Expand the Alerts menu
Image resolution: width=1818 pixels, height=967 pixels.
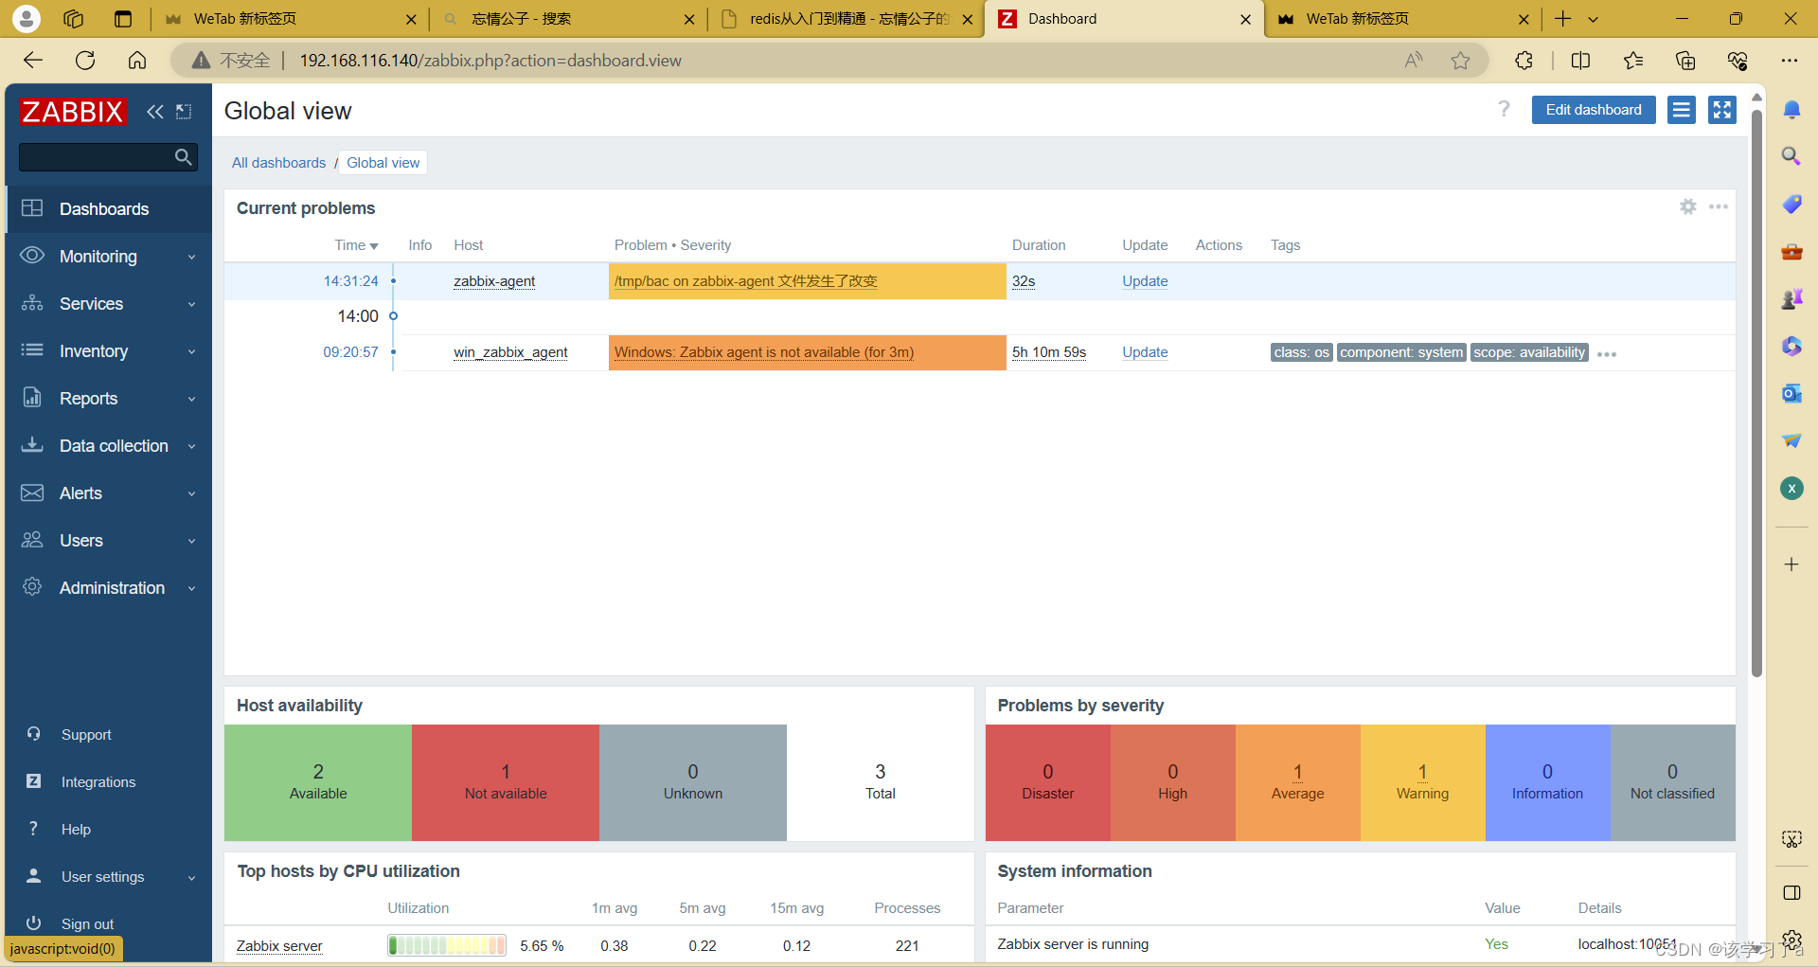pos(108,493)
